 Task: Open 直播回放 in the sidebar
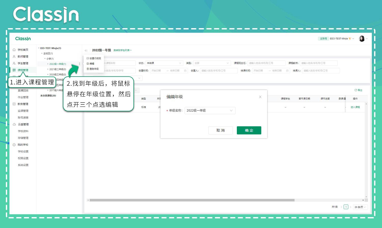coord(23,91)
